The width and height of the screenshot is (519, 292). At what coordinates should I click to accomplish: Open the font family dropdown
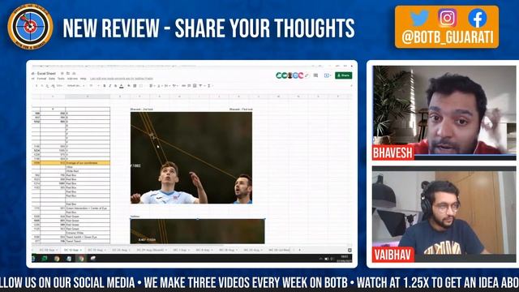75,86
